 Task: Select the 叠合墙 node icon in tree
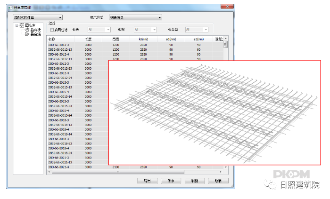[27, 33]
